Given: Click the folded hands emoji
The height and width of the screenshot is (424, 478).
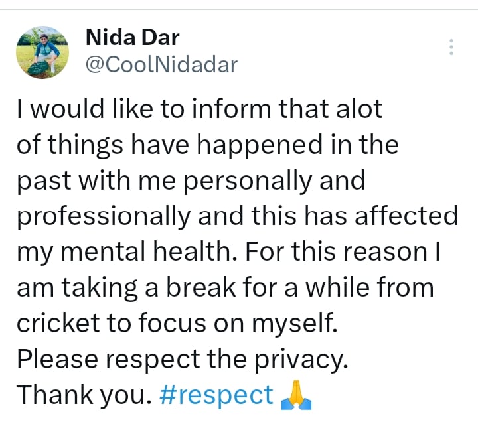Looking at the screenshot, I should [296, 394].
